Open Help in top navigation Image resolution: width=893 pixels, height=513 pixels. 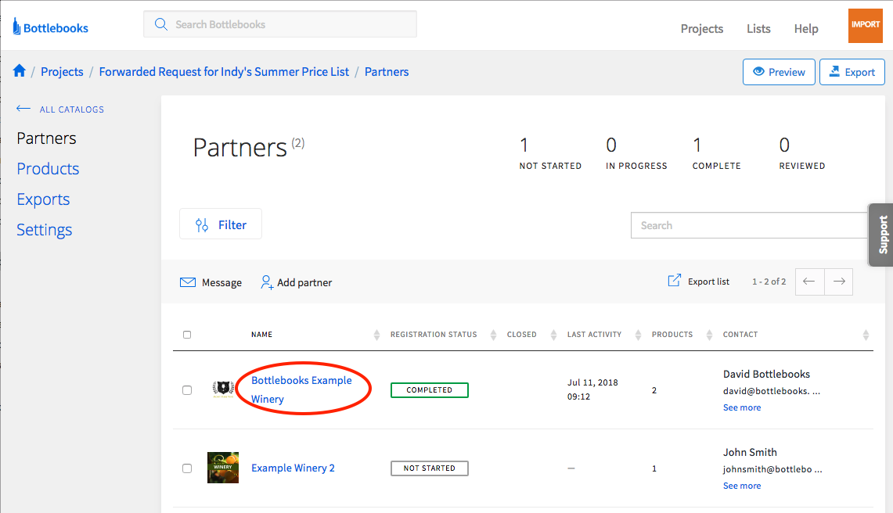click(x=806, y=28)
